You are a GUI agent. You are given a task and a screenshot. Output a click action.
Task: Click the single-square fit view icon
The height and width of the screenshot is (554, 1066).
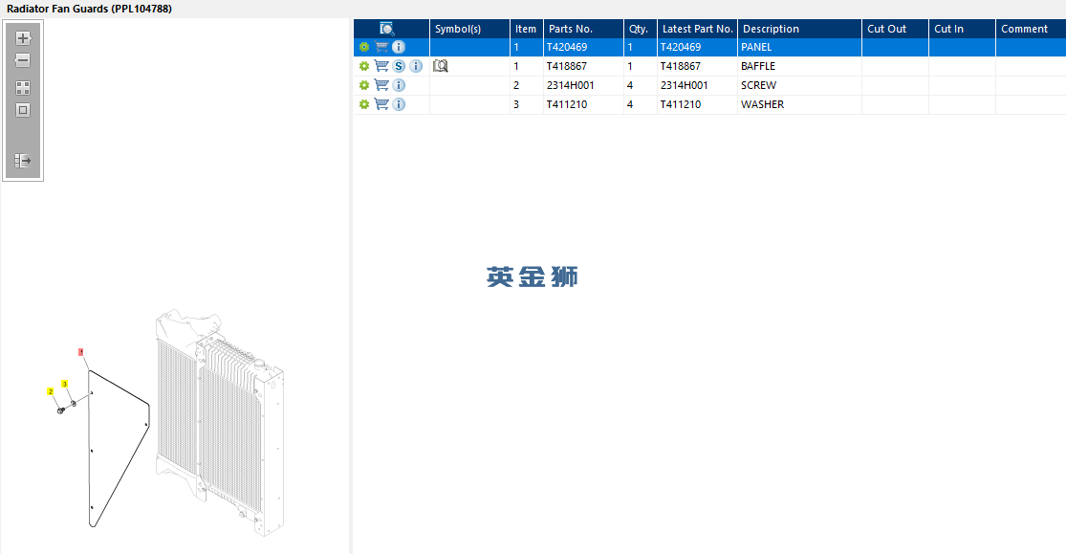coord(23,110)
